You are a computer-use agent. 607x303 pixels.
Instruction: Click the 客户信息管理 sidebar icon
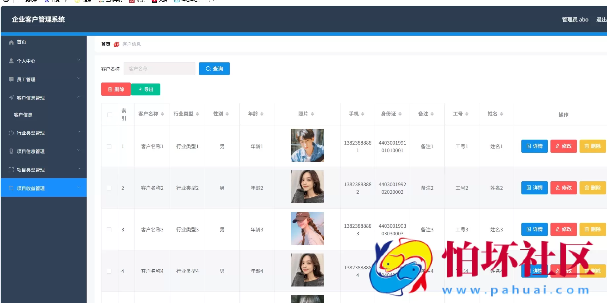[x=11, y=98]
